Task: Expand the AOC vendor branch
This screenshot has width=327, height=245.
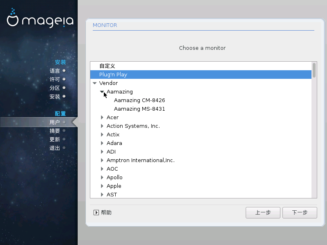Action: 102,169
